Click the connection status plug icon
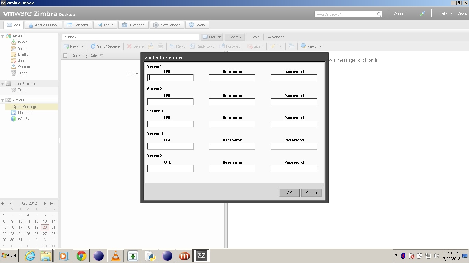Viewport: 469px width, 263px height. click(x=422, y=14)
